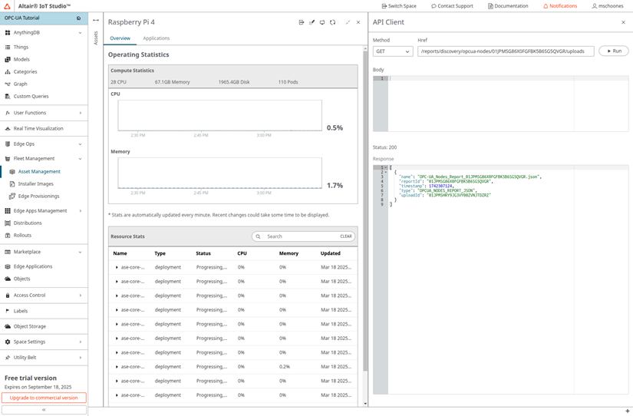Sort by the Memory column header
The height and width of the screenshot is (416, 633).
pos(288,253)
